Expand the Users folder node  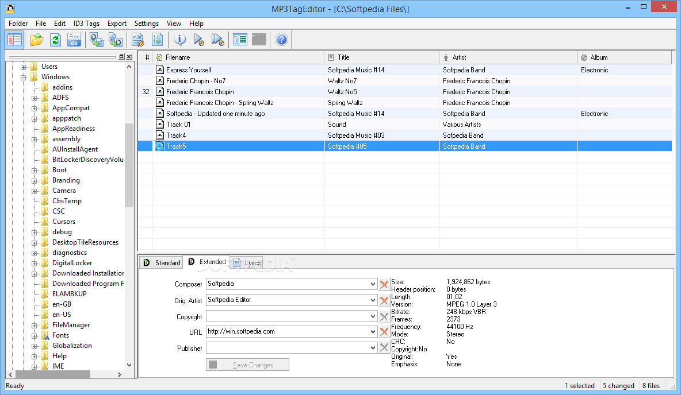24,67
